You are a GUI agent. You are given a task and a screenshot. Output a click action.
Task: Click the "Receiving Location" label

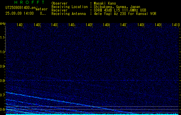tap(70, 7)
